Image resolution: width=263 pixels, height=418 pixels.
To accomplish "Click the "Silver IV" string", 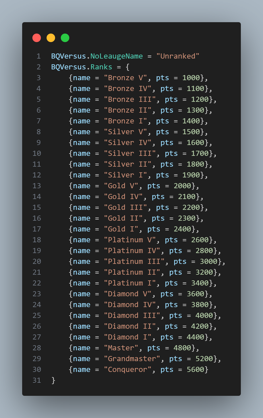I will (x=128, y=142).
